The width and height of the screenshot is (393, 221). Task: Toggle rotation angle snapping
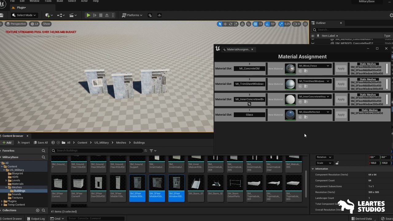[x=267, y=24]
